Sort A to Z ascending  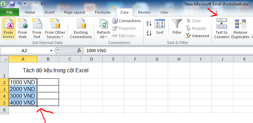coord(149,24)
